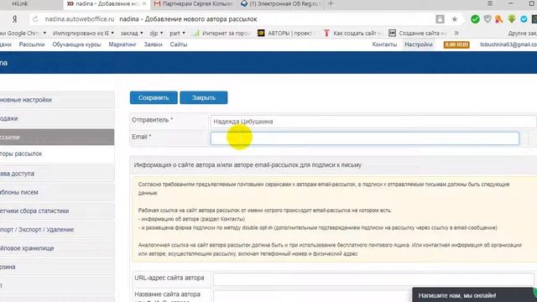Click the account email in the header
Viewport: 537px width, 302px height.
click(508, 44)
